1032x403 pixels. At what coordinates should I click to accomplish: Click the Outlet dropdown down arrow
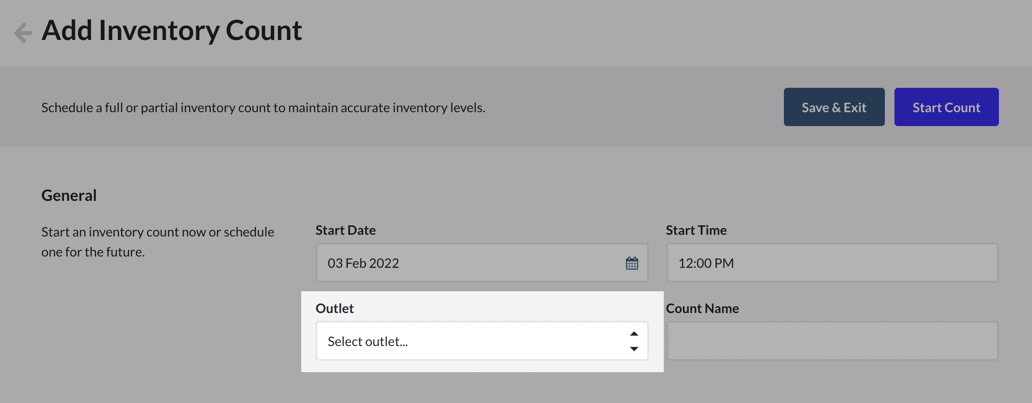(634, 348)
